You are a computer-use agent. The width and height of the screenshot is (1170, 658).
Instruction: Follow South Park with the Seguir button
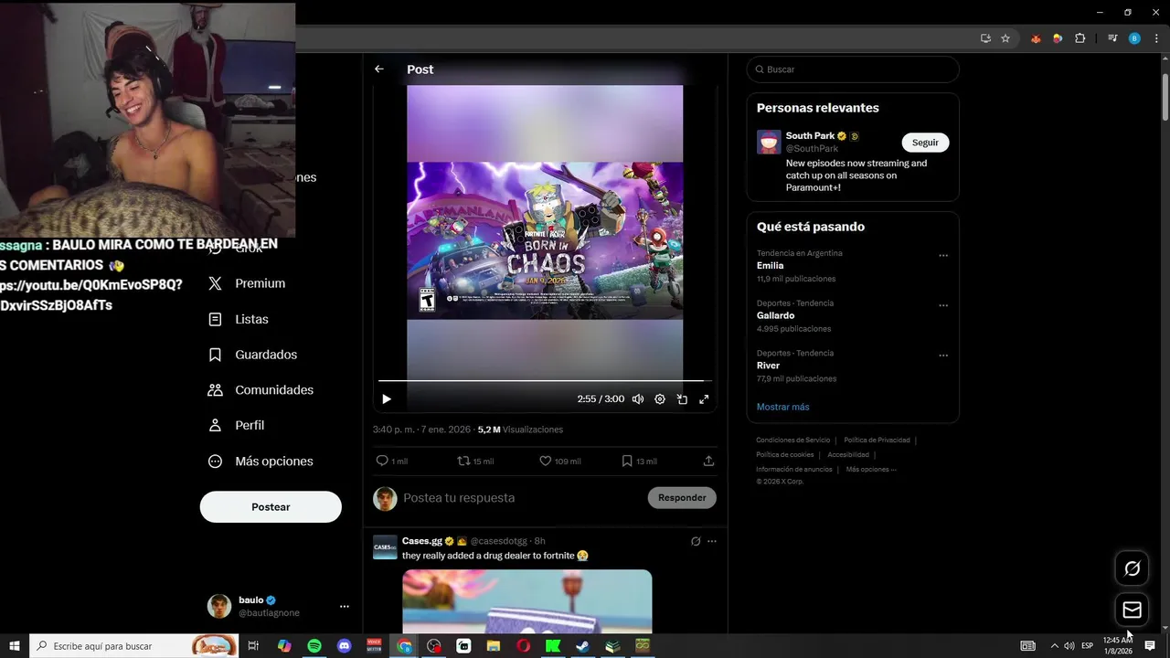(x=925, y=143)
